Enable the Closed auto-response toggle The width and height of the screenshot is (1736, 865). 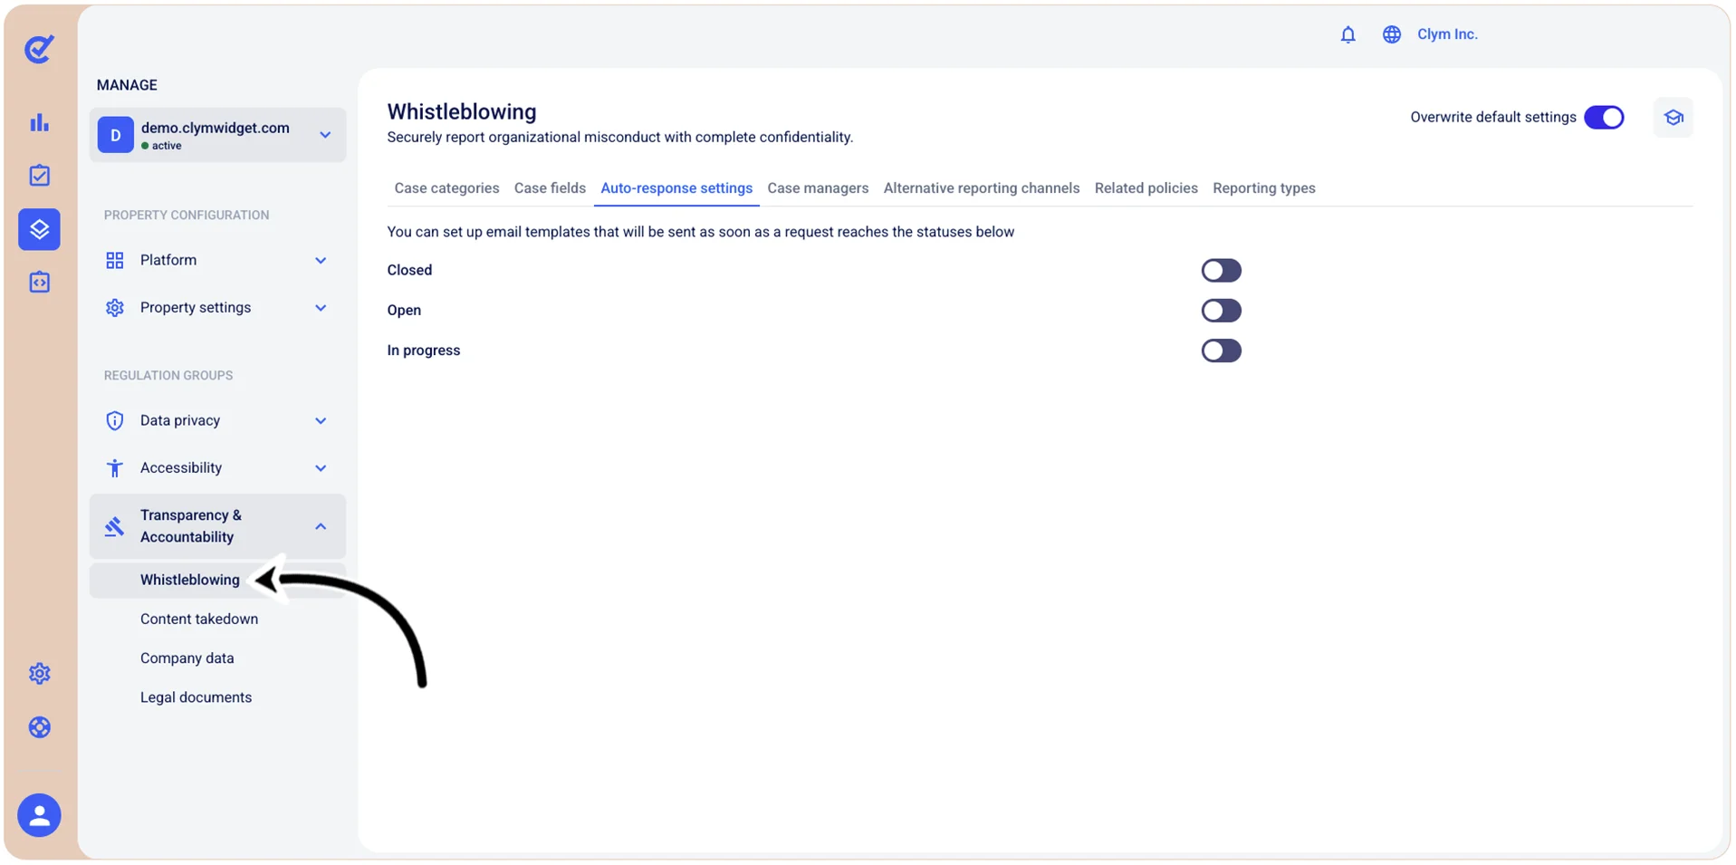tap(1221, 271)
